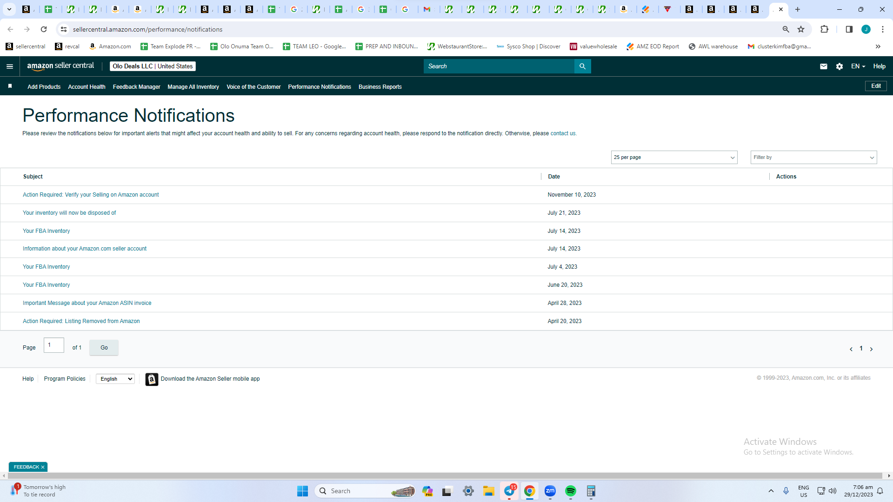Image resolution: width=893 pixels, height=502 pixels.
Task: Open Windows Start menu
Action: coord(302,491)
